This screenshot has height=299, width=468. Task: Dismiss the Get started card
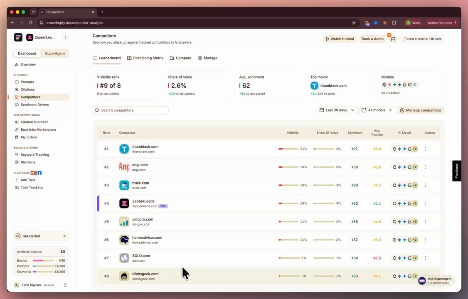coord(64,236)
